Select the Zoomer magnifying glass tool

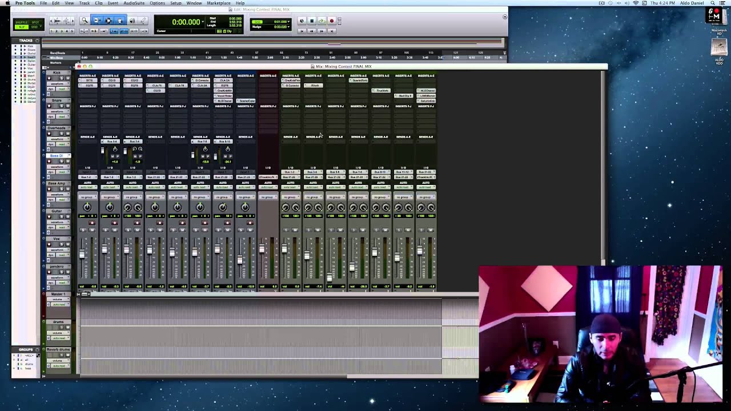(x=85, y=21)
